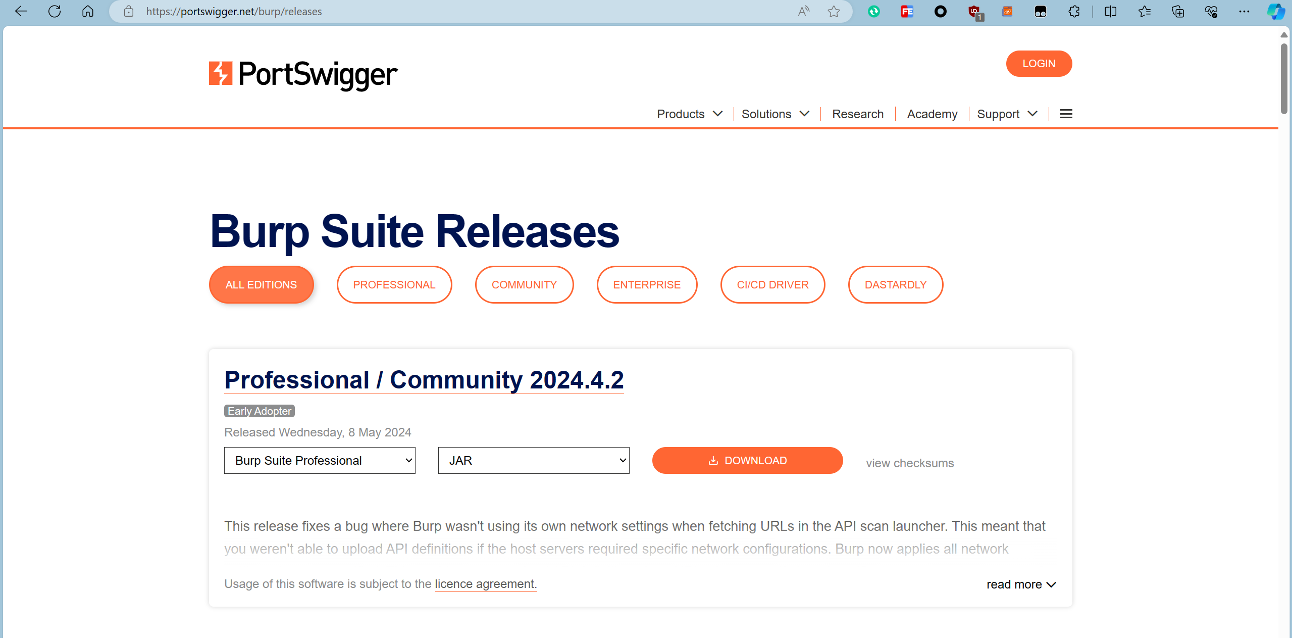Open the licence agreement link
Viewport: 1292px width, 638px height.
tap(485, 584)
